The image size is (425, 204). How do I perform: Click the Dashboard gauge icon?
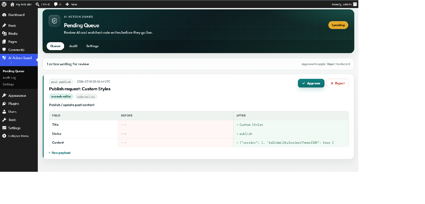[x=4, y=15]
